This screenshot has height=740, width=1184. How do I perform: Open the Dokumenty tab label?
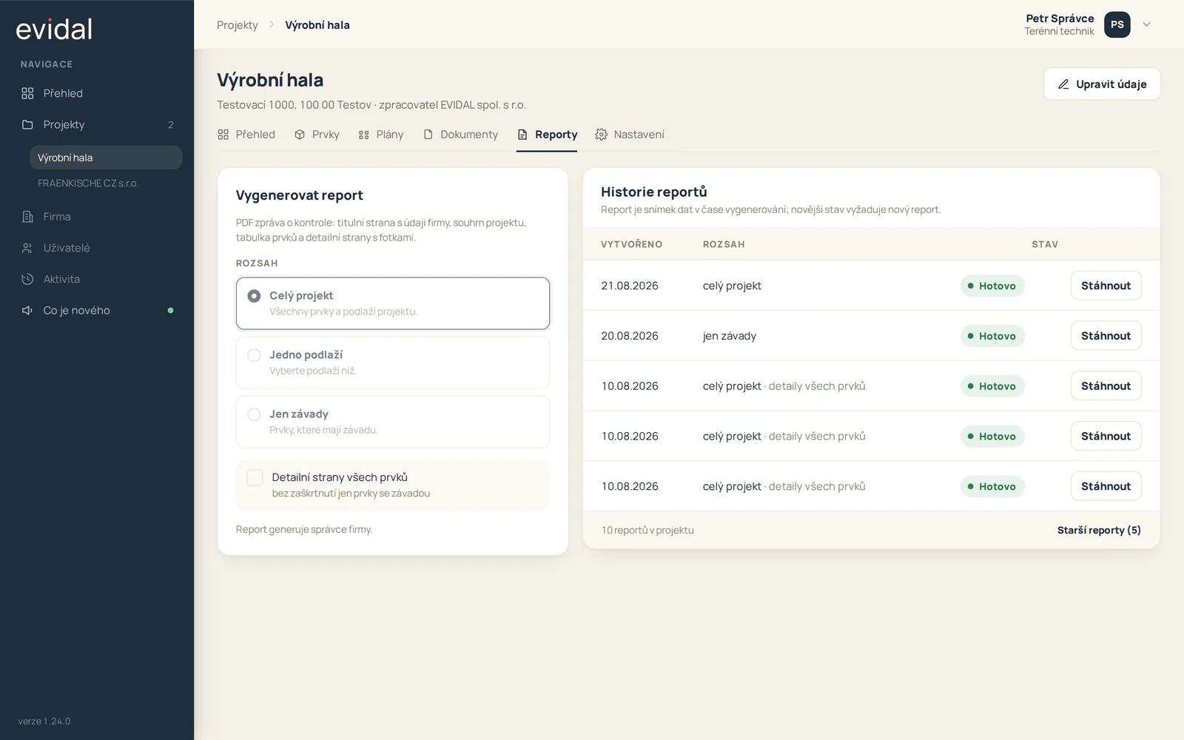469,135
